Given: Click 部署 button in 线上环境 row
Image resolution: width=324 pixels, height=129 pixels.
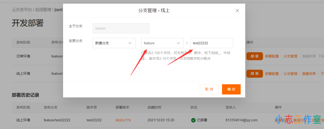Looking at the screenshot, I should [255, 74].
